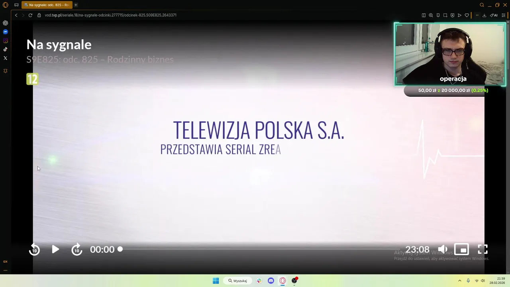
Task: Open the Windows Start menu
Action: pos(216,281)
